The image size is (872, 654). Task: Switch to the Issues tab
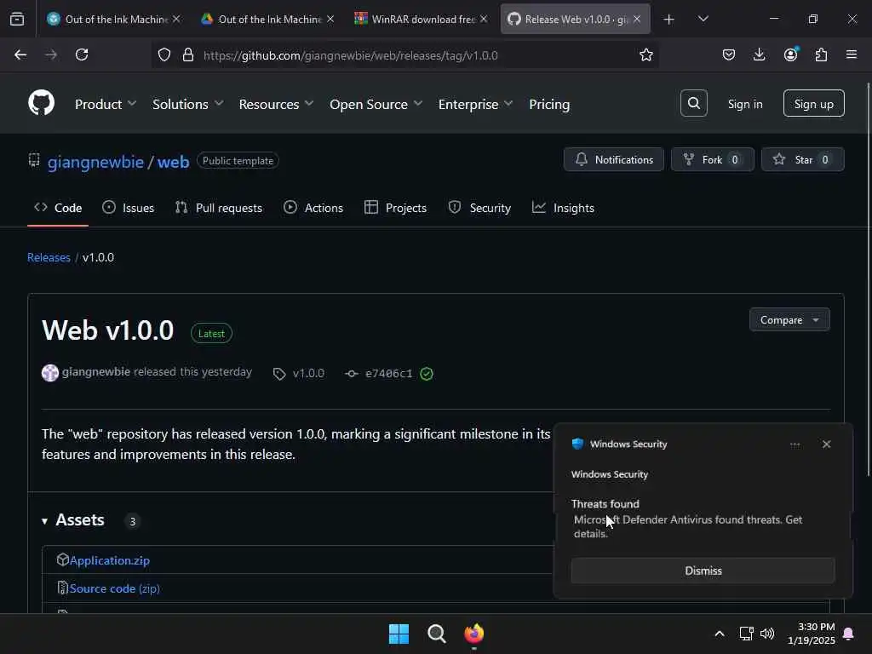coord(128,208)
